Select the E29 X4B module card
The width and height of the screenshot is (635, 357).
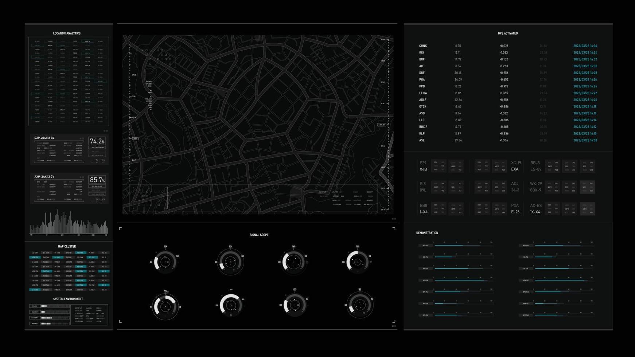click(x=440, y=166)
